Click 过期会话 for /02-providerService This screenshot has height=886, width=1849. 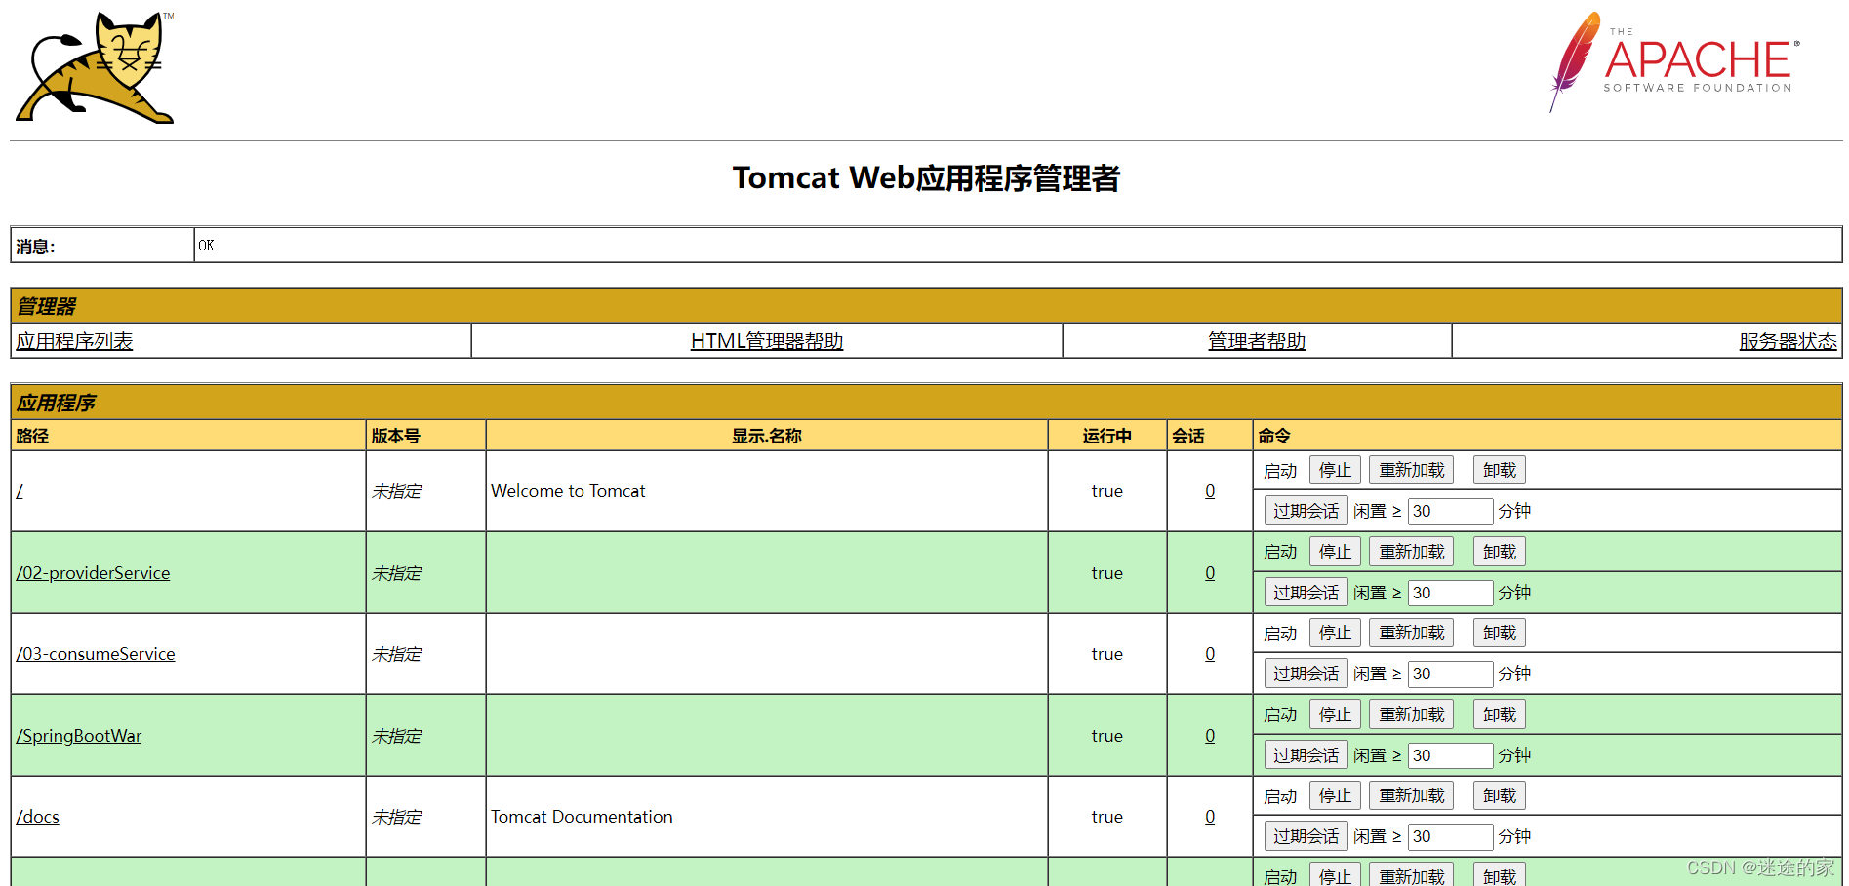click(x=1306, y=593)
